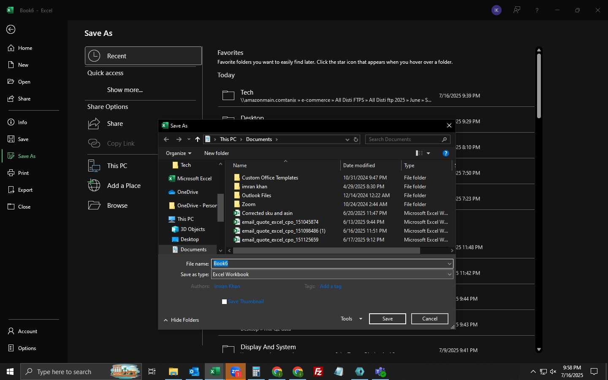Close the Save As dialog with X
The image size is (608, 380).
(449, 125)
